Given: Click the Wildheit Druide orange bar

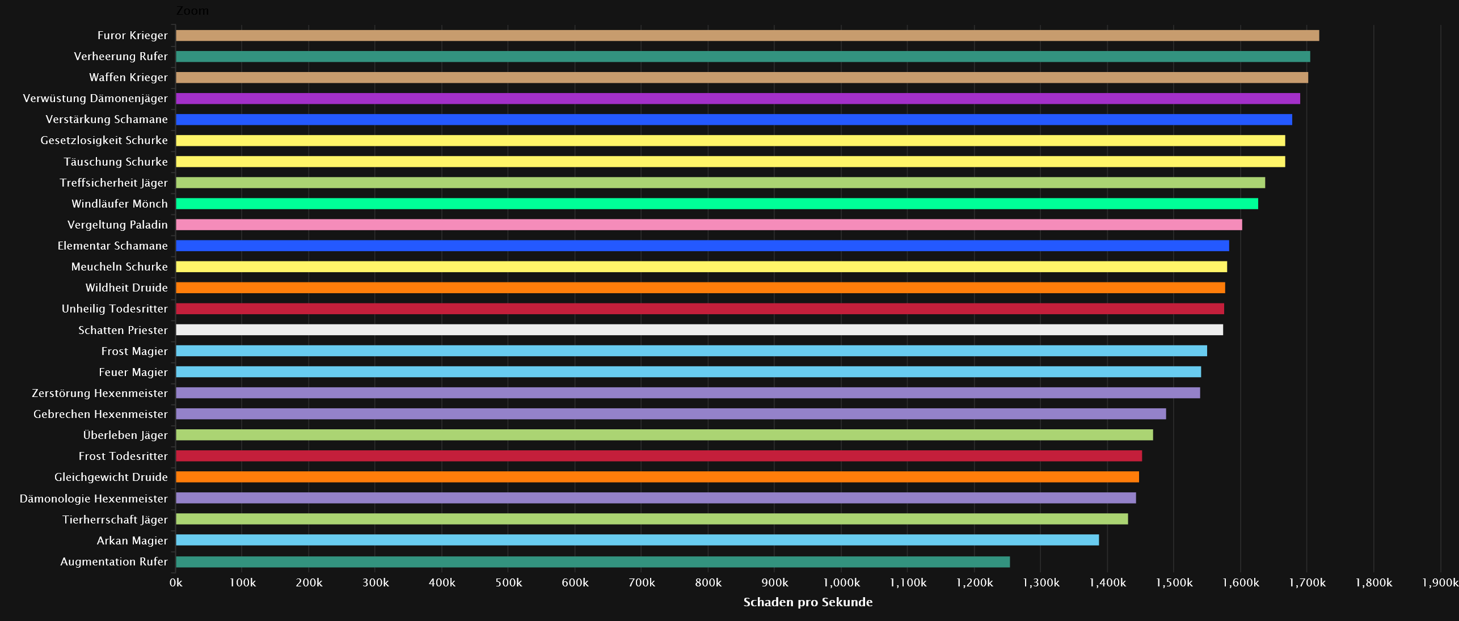Looking at the screenshot, I should 701,288.
